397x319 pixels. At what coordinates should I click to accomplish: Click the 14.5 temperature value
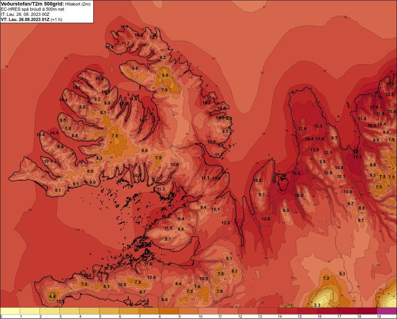tap(212, 142)
